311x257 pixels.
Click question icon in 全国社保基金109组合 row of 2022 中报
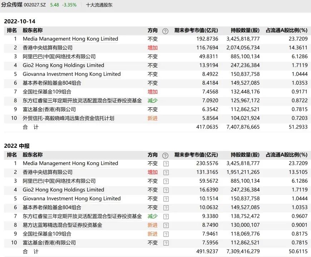166,234
